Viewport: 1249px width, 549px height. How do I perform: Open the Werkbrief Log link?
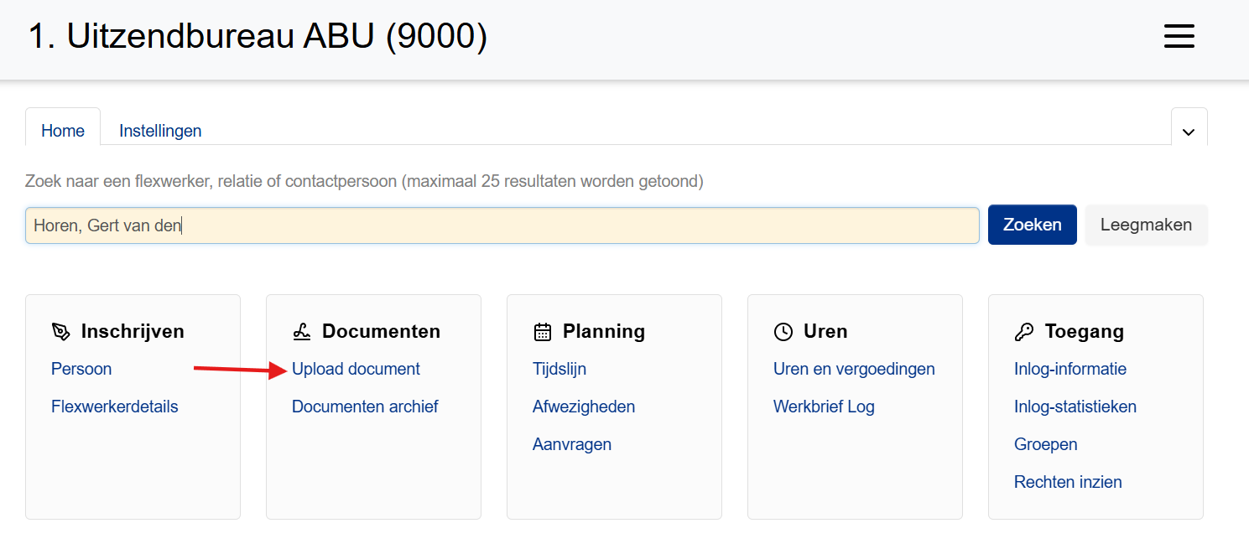click(x=824, y=407)
